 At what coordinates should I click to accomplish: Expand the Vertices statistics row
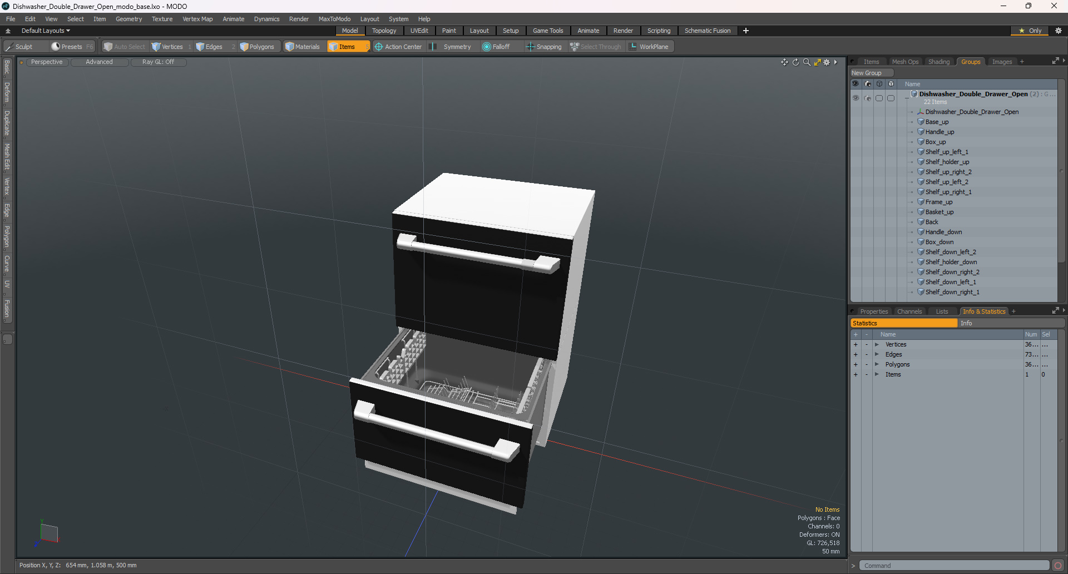[x=877, y=345]
